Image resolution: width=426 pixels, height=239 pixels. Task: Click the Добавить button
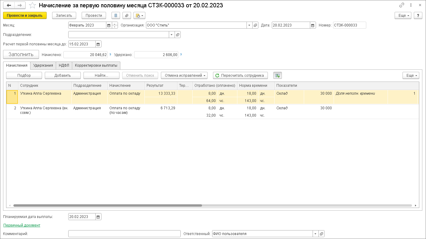click(x=63, y=76)
